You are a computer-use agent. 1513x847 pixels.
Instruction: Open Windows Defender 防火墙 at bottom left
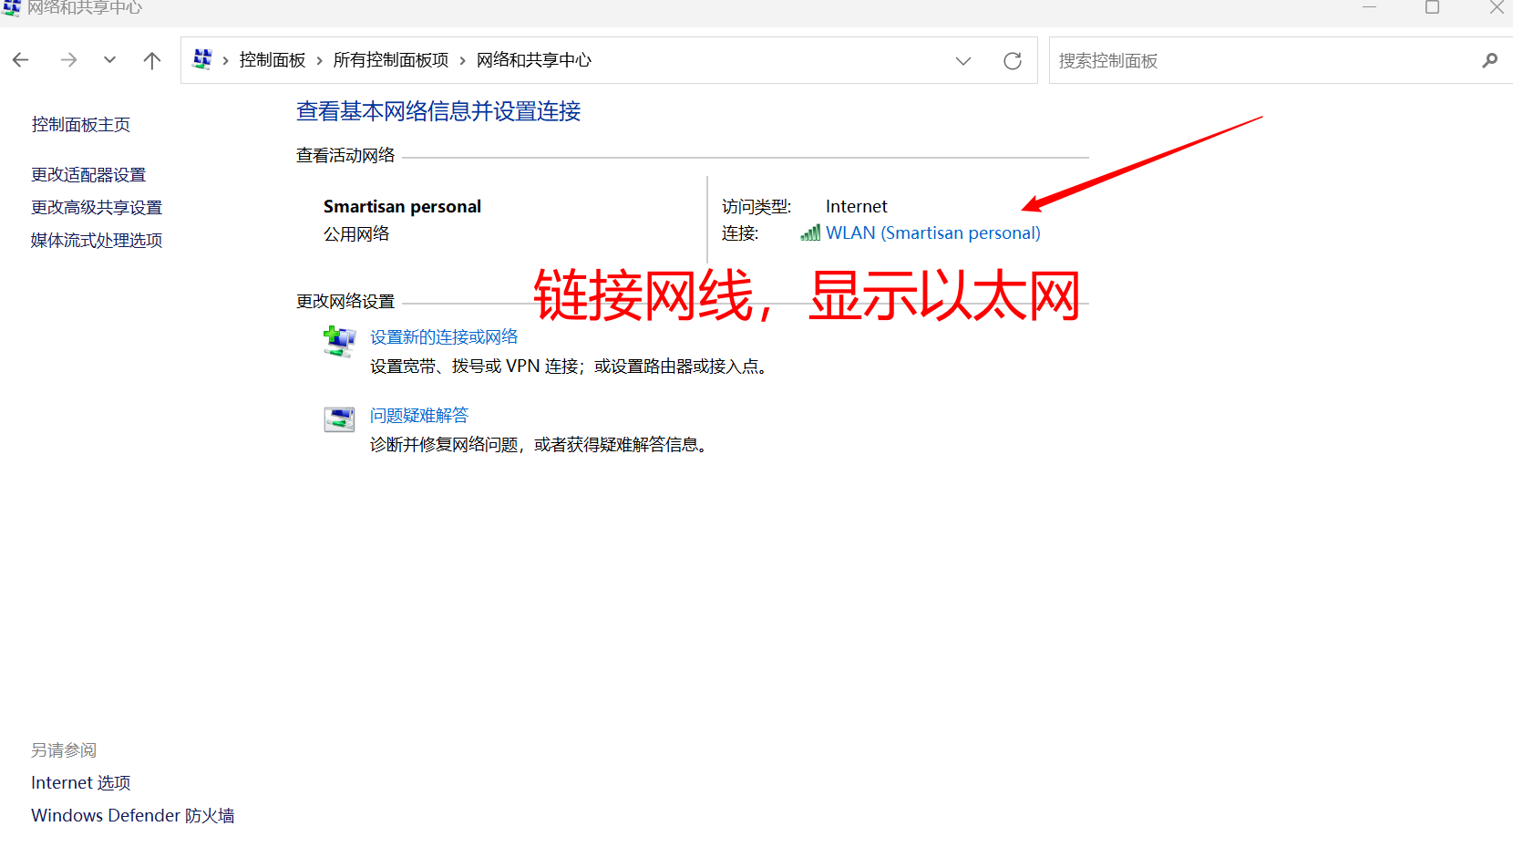tap(132, 814)
